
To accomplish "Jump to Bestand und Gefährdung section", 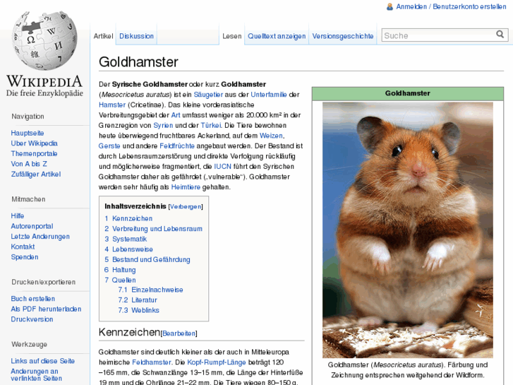I will coord(147,260).
